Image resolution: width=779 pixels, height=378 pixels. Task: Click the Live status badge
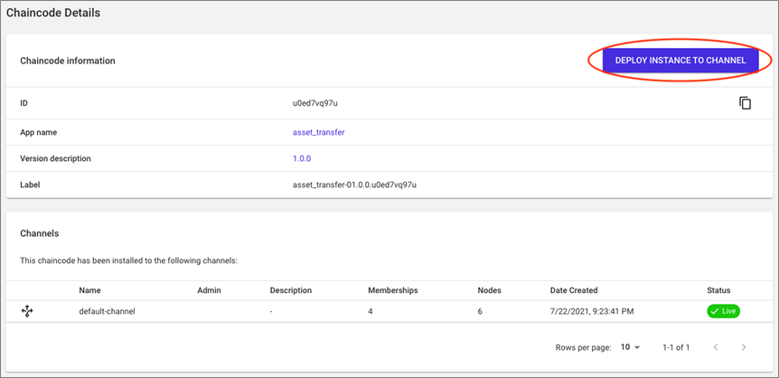(x=723, y=311)
